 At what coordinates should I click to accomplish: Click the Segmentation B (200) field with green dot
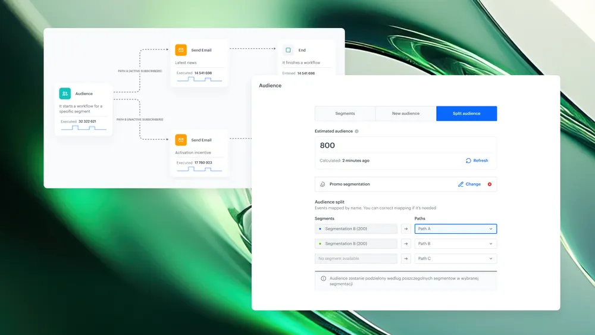pyautogui.click(x=356, y=243)
